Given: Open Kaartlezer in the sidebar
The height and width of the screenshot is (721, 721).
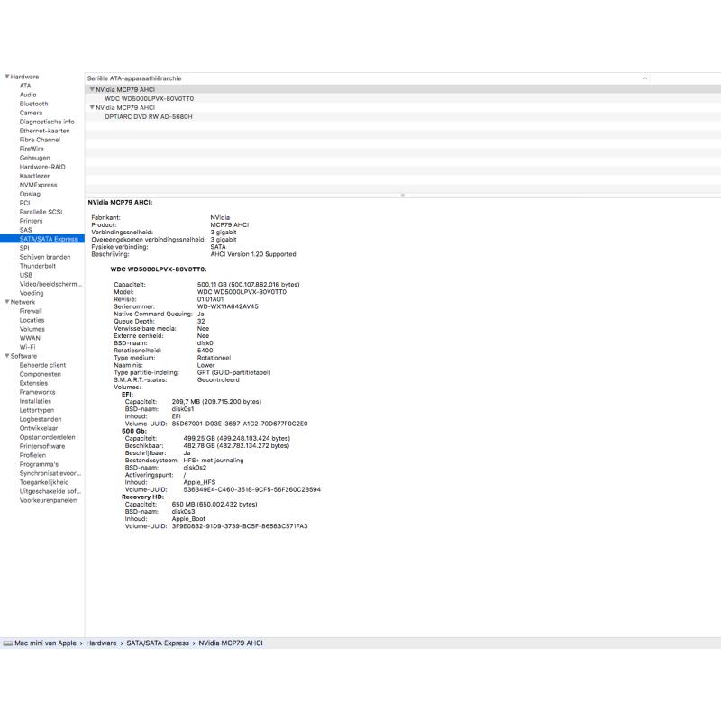Looking at the screenshot, I should tap(34, 176).
